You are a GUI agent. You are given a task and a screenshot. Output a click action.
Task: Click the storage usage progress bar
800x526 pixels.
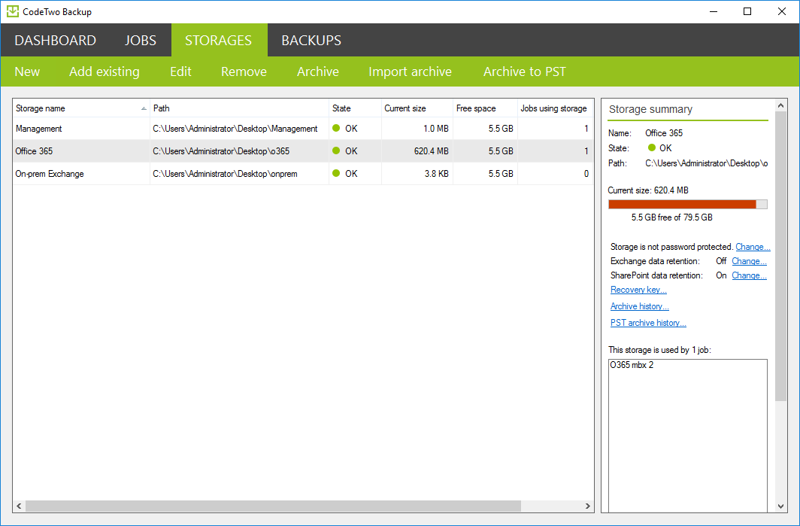click(x=688, y=204)
